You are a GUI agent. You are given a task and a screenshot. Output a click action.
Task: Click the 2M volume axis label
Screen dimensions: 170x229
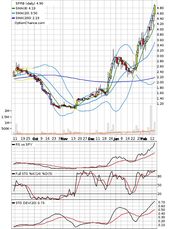[x=7, y=111]
